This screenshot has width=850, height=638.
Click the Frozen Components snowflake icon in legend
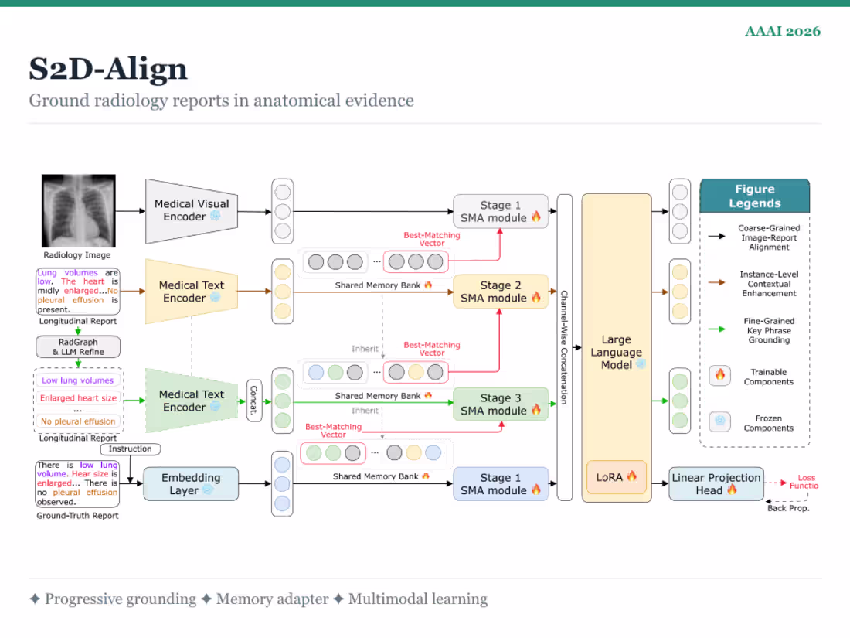(720, 421)
